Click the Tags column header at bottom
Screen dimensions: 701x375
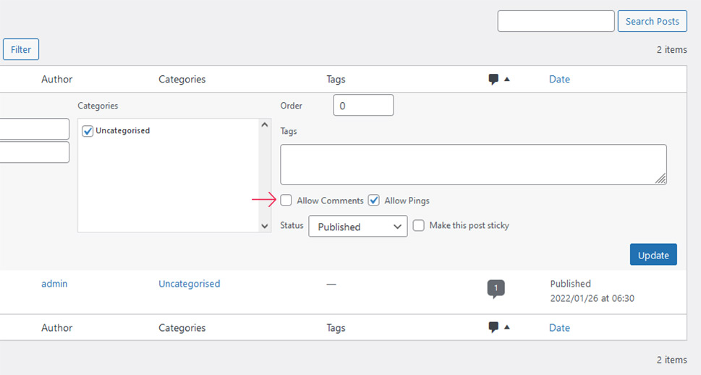coord(336,327)
